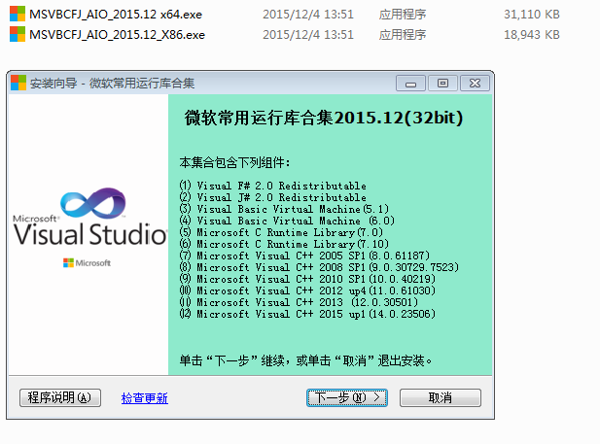The image size is (600, 444).
Task: Click the instruction line 单击“下一步”继续
Action: pyautogui.click(x=305, y=360)
